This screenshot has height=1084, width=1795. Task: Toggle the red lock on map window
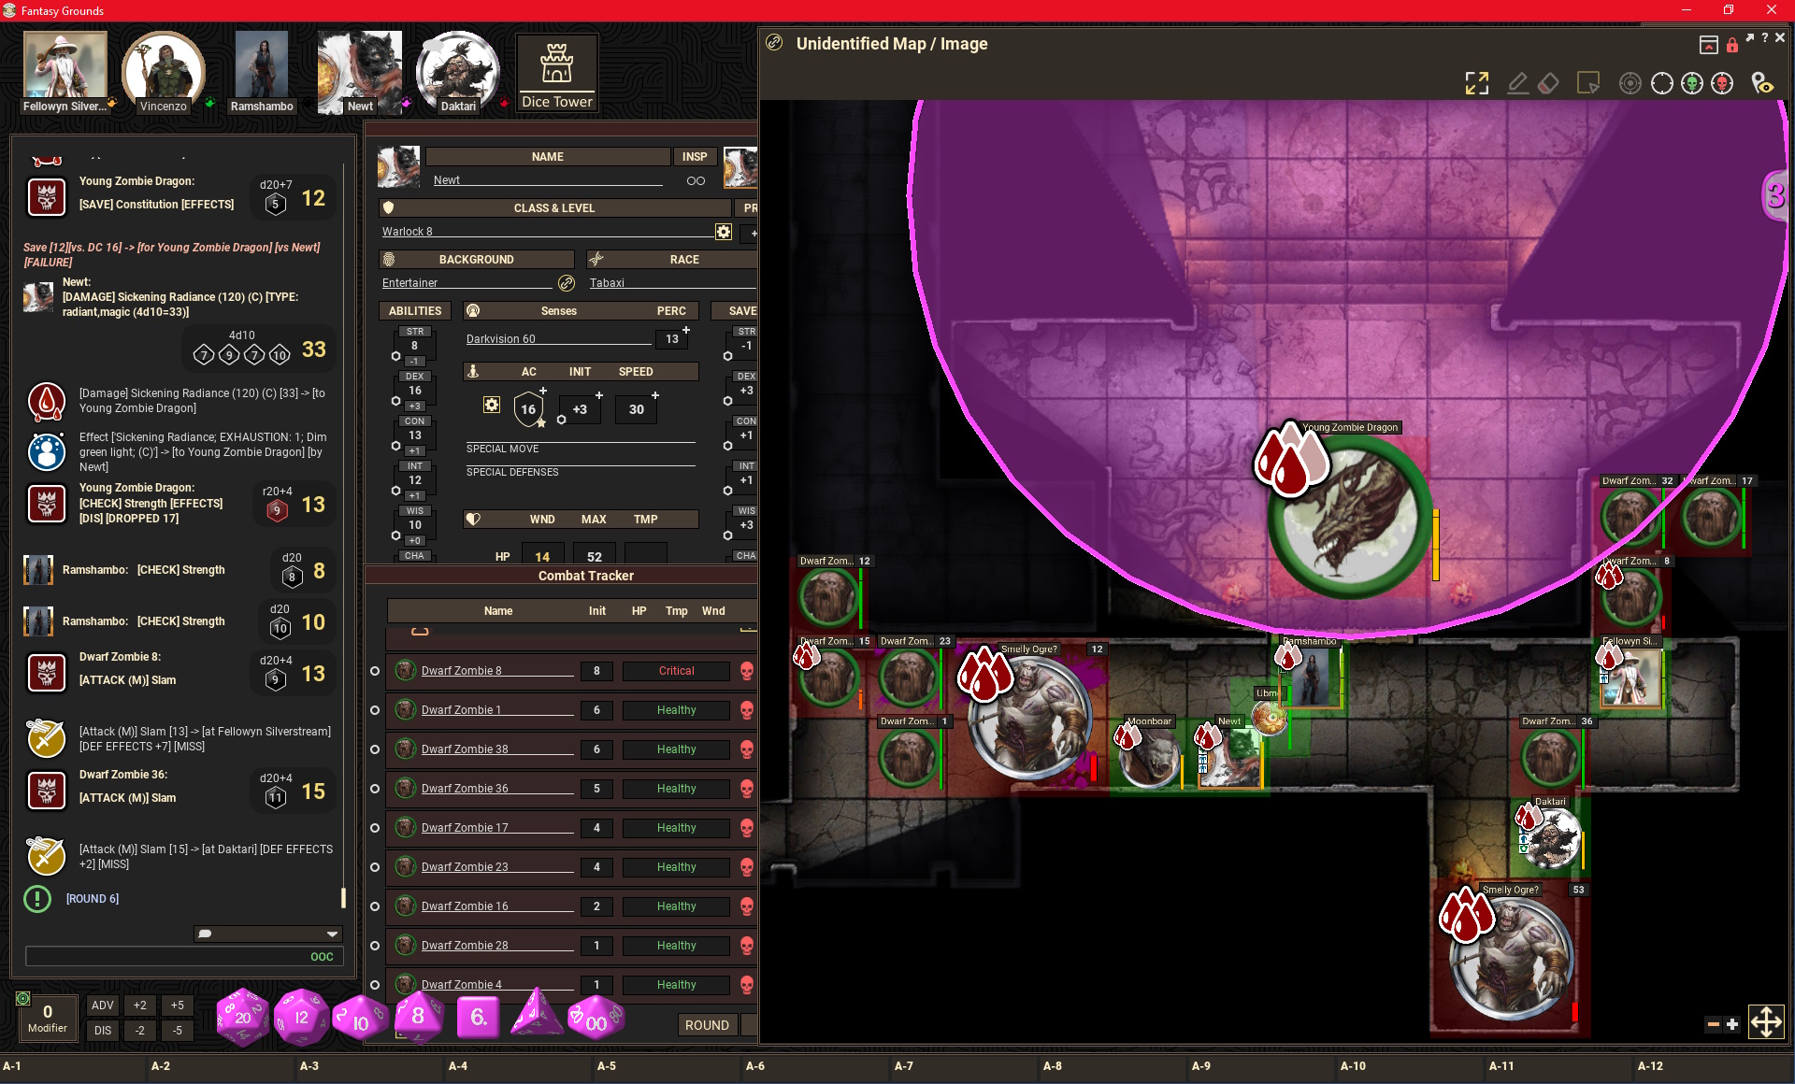tap(1732, 45)
